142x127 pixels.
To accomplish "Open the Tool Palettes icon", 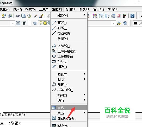I will pos(107,16).
